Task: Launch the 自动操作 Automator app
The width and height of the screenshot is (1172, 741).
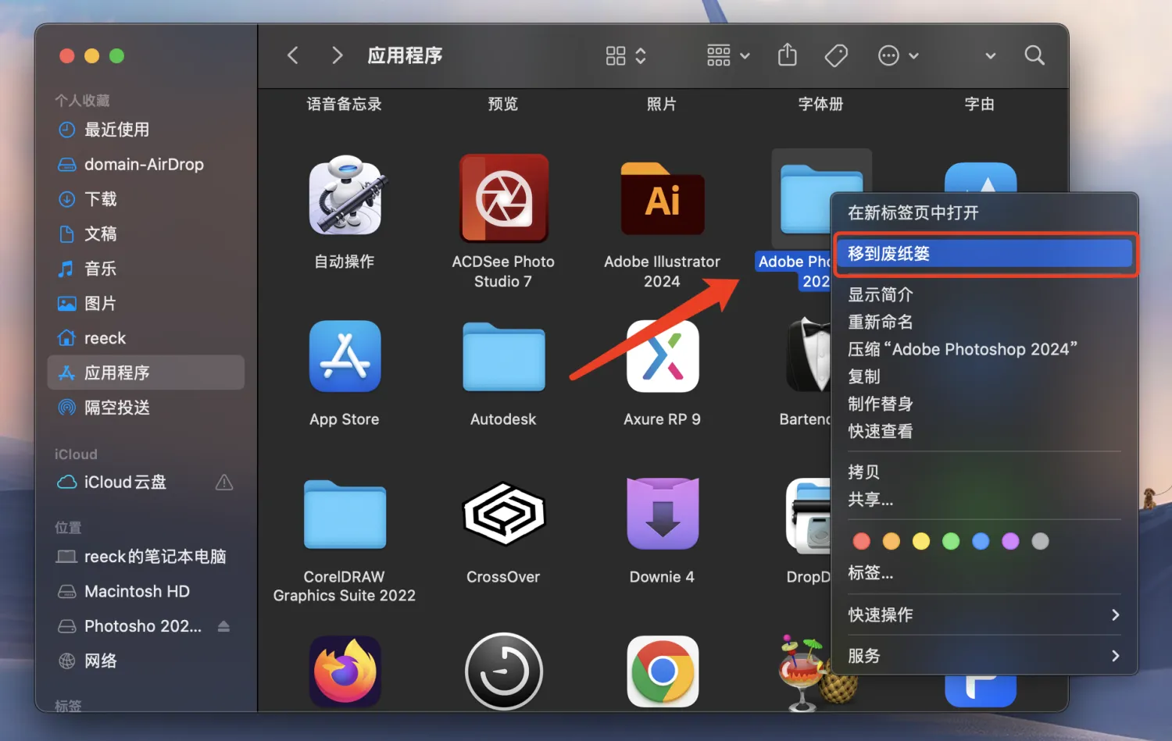Action: pos(345,198)
